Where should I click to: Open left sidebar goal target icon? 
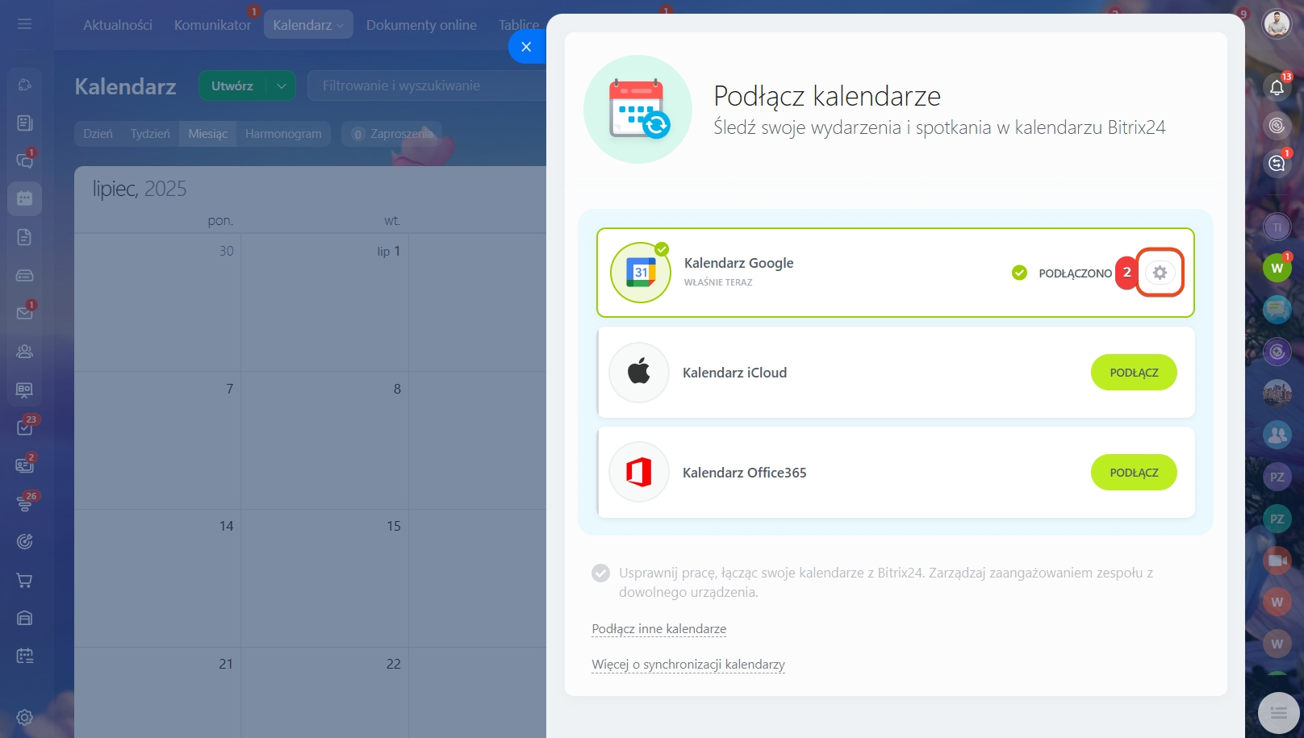(x=24, y=542)
